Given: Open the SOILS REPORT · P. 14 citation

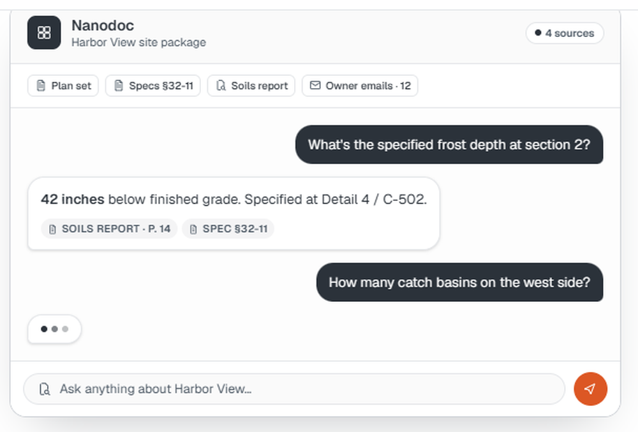Looking at the screenshot, I should 109,228.
